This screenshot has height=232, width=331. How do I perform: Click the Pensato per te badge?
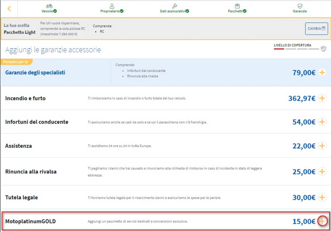(16, 62)
